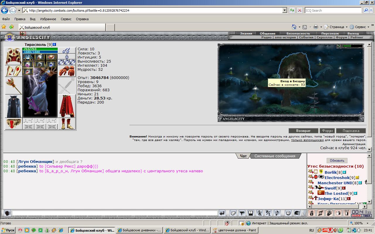Open info icon next to Тирасполь [9]
Viewport: 375px width, 234px height.
(x=54, y=44)
